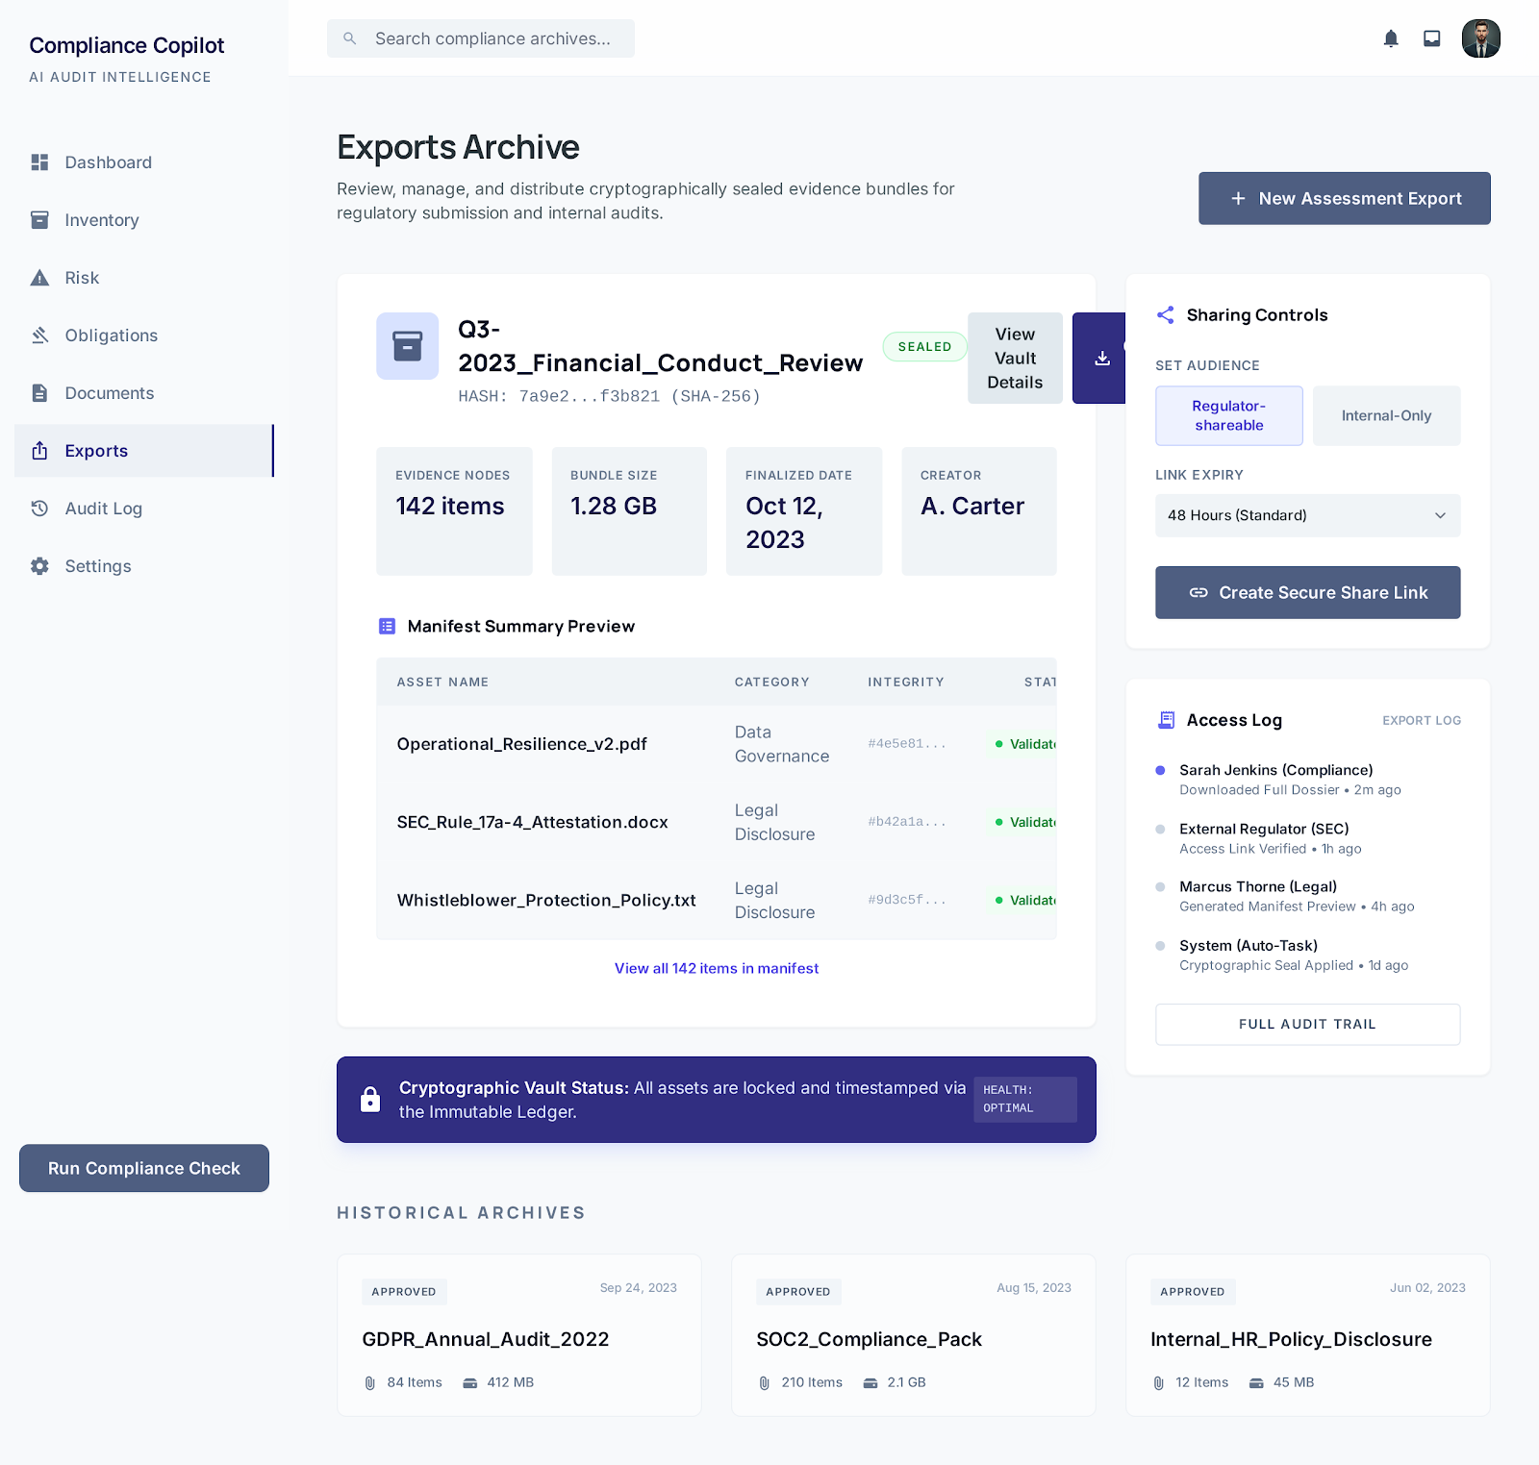Click the notifications bell icon
Screen dimensions: 1539x1465
(1391, 38)
